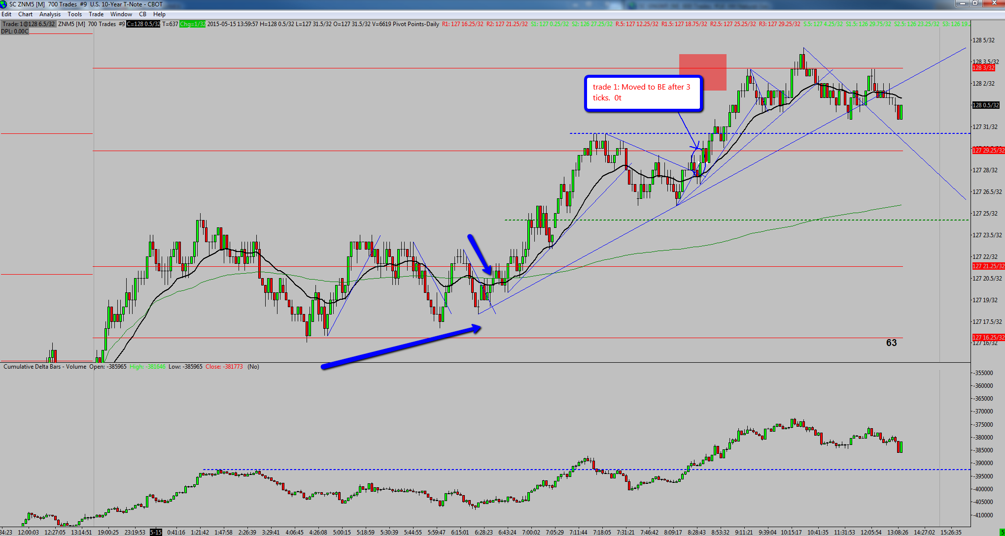This screenshot has width=1005, height=536.
Task: Click the 'R3: 127 29.25/32' pivot value
Action: 780,24
